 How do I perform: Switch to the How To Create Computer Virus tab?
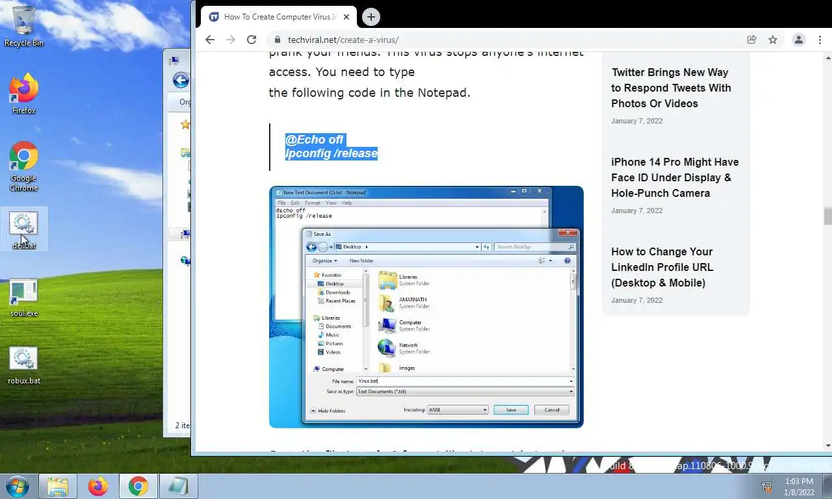click(x=278, y=17)
